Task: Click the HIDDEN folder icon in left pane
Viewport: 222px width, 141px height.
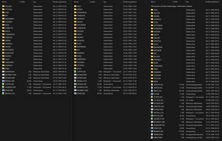Action: click(3, 6)
